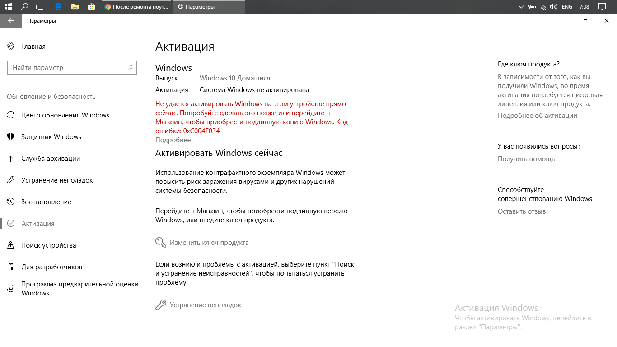Viewport: 617px width, 347px height.
Task: Open Microsoft Store from taskbar
Action: tap(91, 7)
